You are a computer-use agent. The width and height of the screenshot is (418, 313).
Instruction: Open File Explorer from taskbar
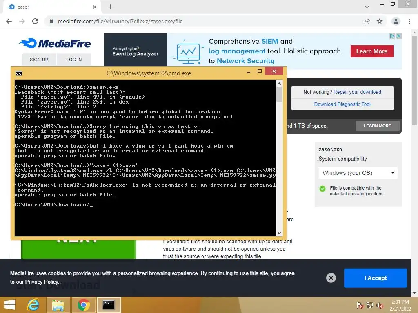(x=58, y=305)
